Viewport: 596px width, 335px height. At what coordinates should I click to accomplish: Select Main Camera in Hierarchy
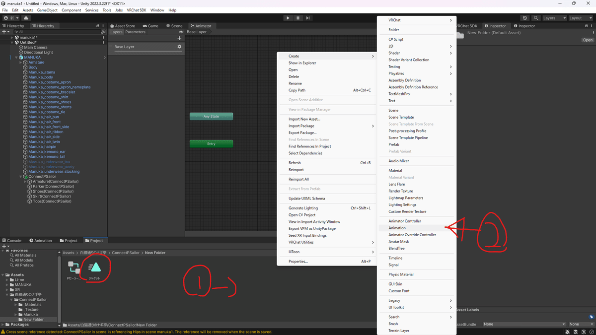pos(36,48)
